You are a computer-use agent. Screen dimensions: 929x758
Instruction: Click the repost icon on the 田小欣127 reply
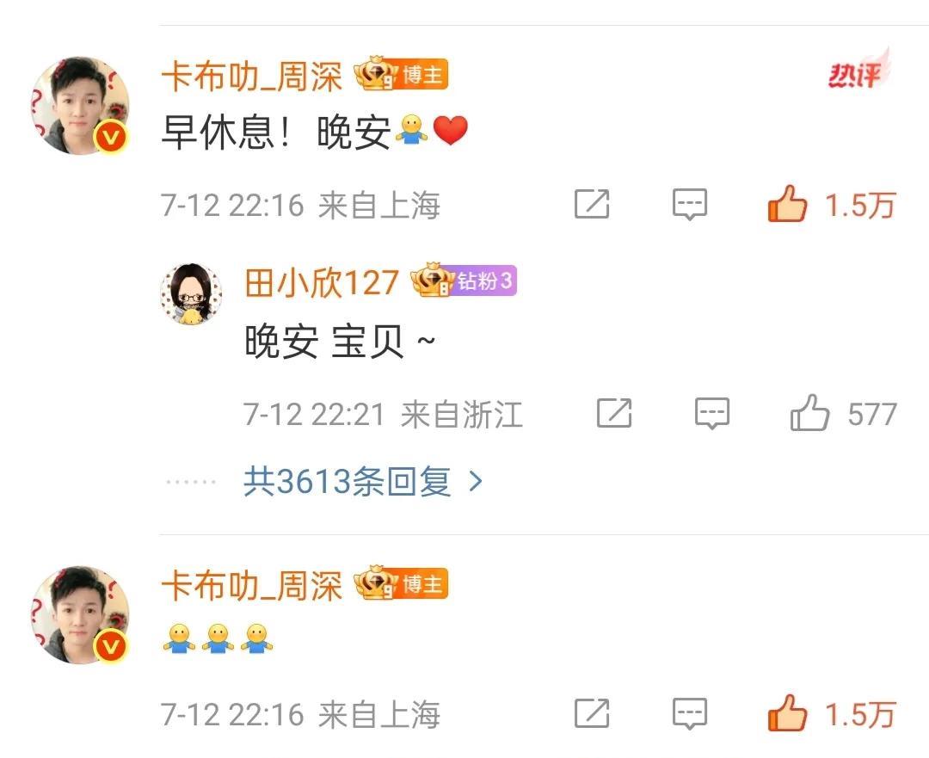click(614, 413)
